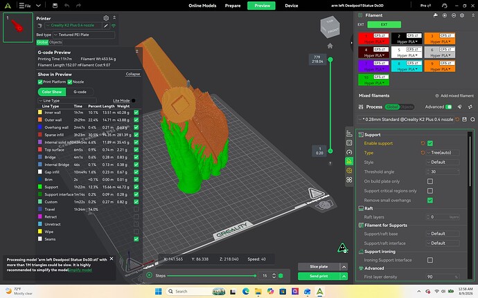Open the Line Type view dropdown
This screenshot has width=478, height=298.
pyautogui.click(x=67, y=100)
